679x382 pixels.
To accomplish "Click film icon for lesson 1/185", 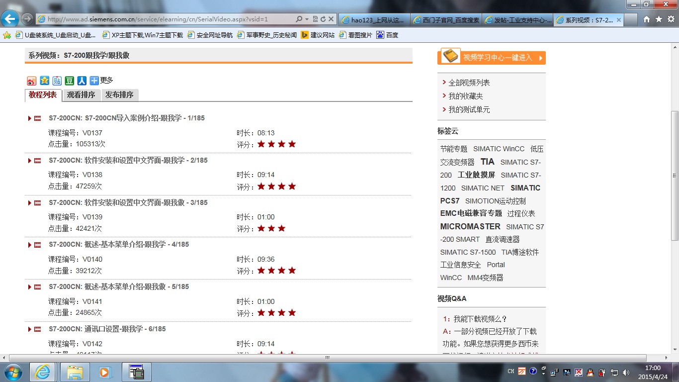I will (x=38, y=118).
